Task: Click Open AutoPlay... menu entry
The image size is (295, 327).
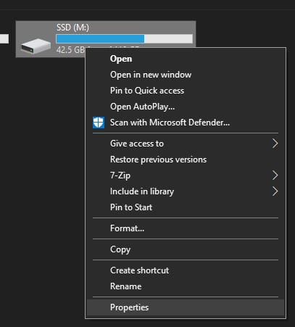Action: pyautogui.click(x=186, y=107)
